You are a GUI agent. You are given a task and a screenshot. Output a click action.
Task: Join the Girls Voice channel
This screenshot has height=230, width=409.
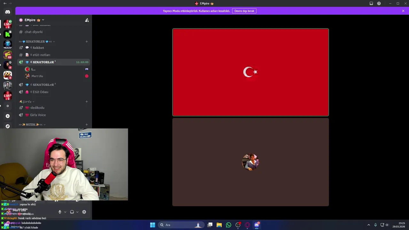(54, 115)
